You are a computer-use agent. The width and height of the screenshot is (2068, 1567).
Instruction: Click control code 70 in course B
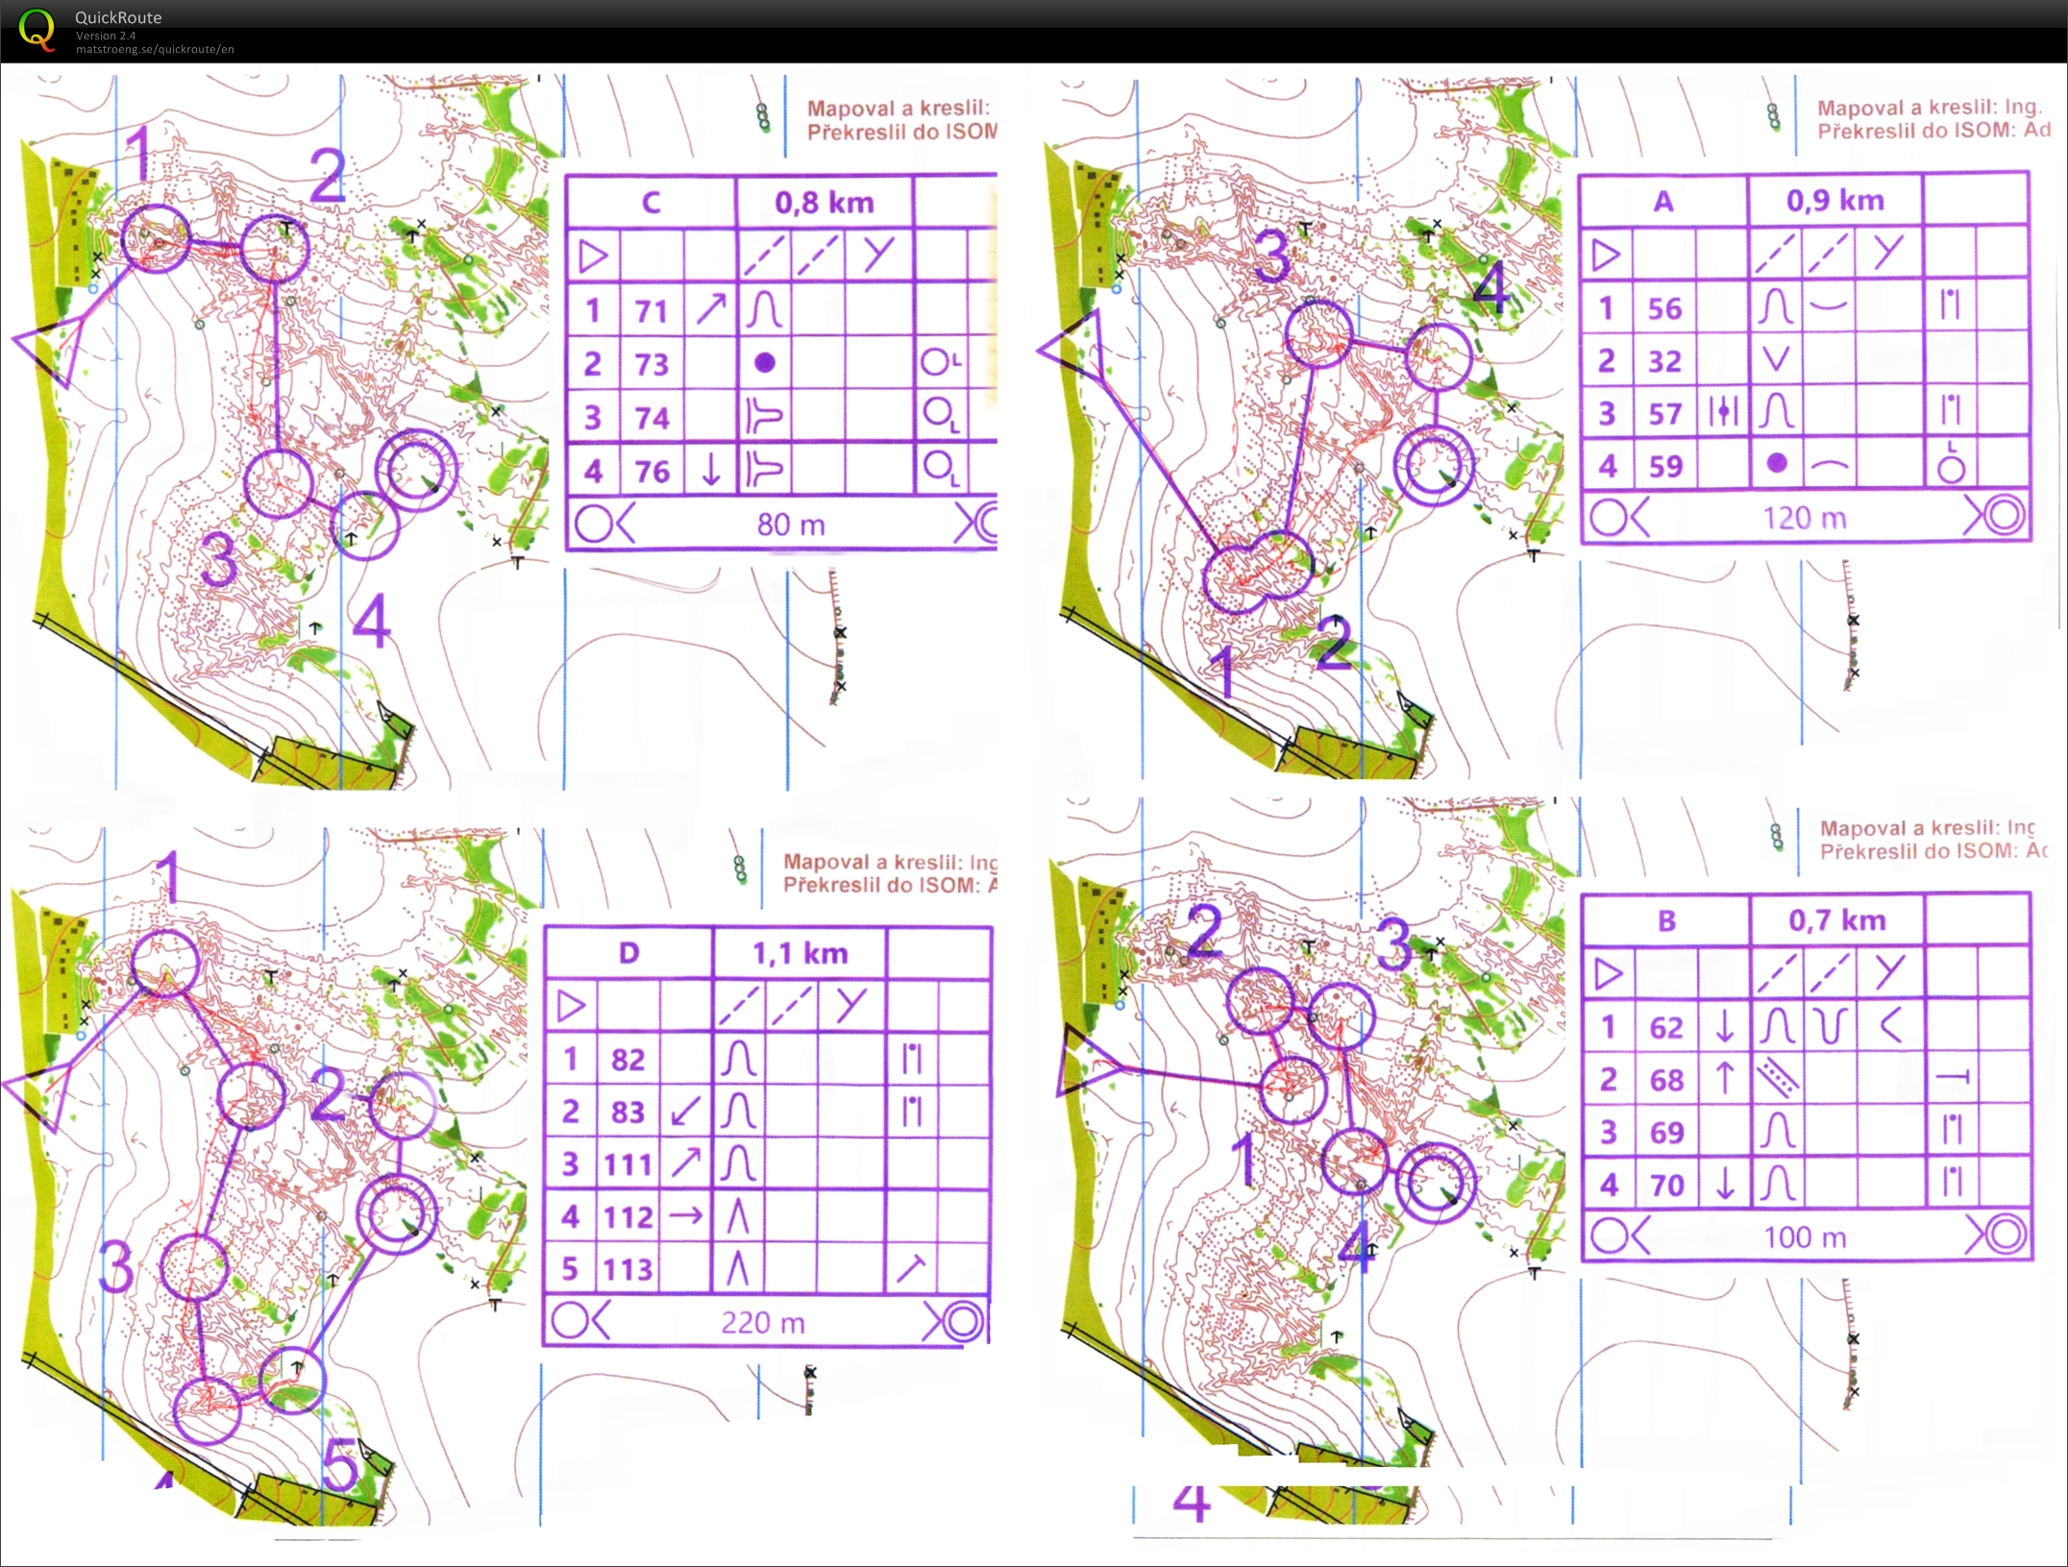(x=1667, y=1185)
